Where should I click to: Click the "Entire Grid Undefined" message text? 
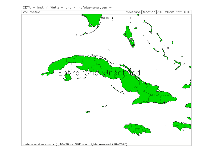99,73
